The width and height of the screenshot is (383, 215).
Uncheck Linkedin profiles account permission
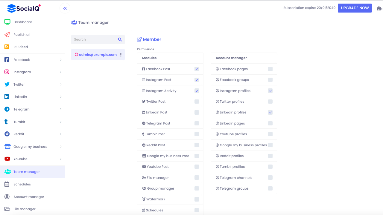point(270,113)
